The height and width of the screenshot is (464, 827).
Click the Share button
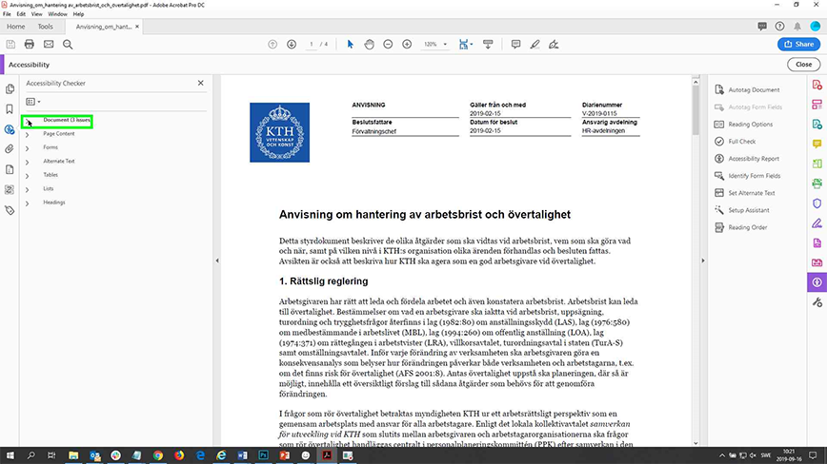click(x=798, y=44)
